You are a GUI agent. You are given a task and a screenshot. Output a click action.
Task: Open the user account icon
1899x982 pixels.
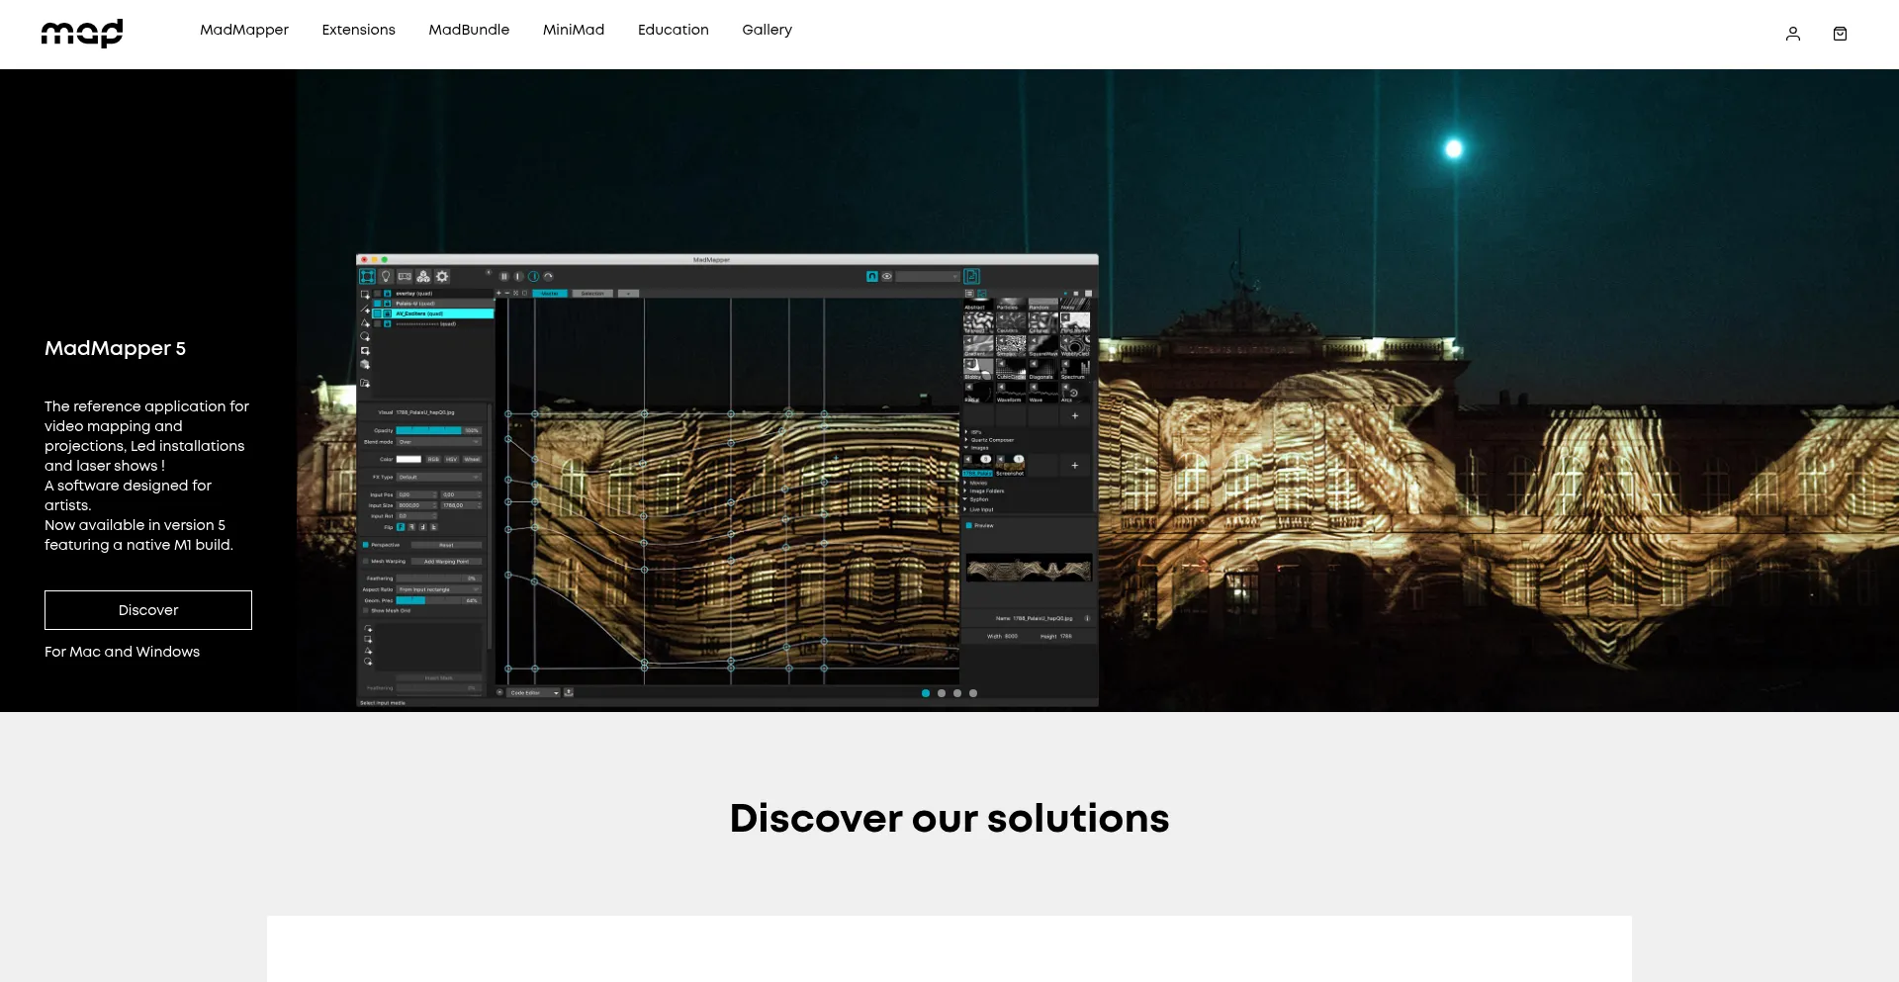click(x=1792, y=34)
